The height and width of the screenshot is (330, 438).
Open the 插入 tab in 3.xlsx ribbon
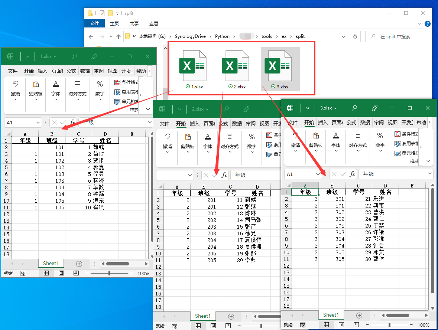click(323, 122)
